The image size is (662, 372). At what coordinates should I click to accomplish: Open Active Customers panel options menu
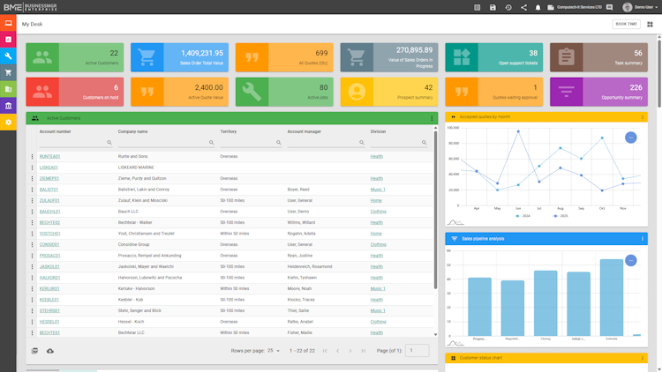coord(432,118)
